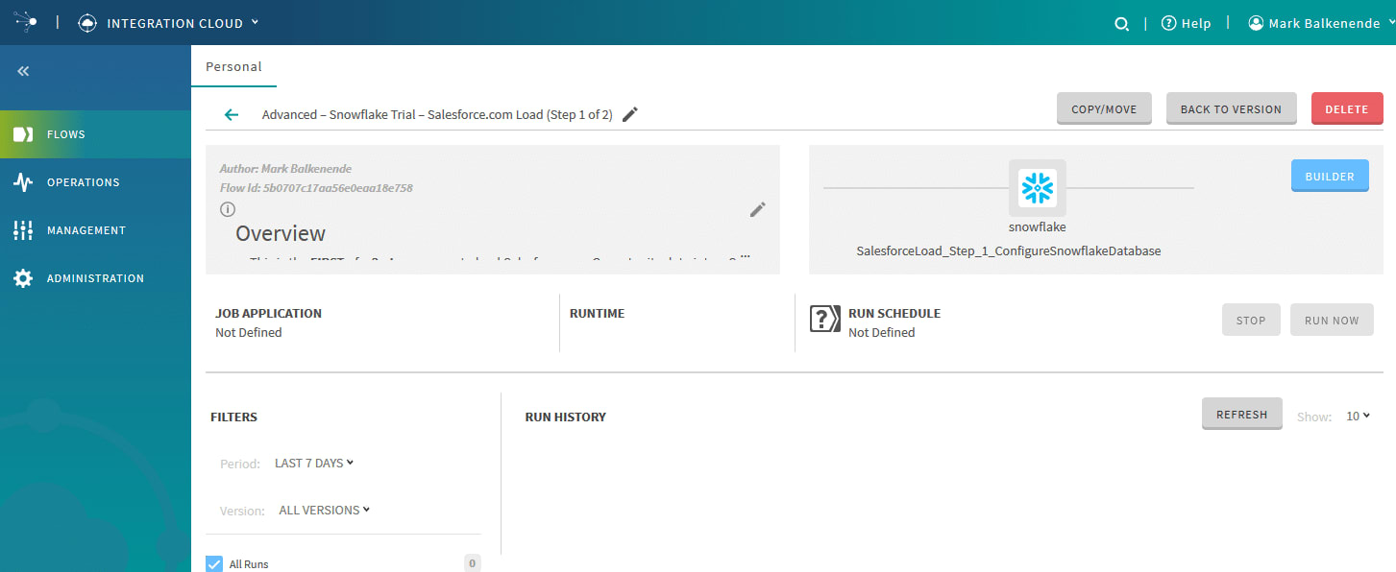
Task: Toggle the Overview edit pencil
Action: pyautogui.click(x=758, y=209)
